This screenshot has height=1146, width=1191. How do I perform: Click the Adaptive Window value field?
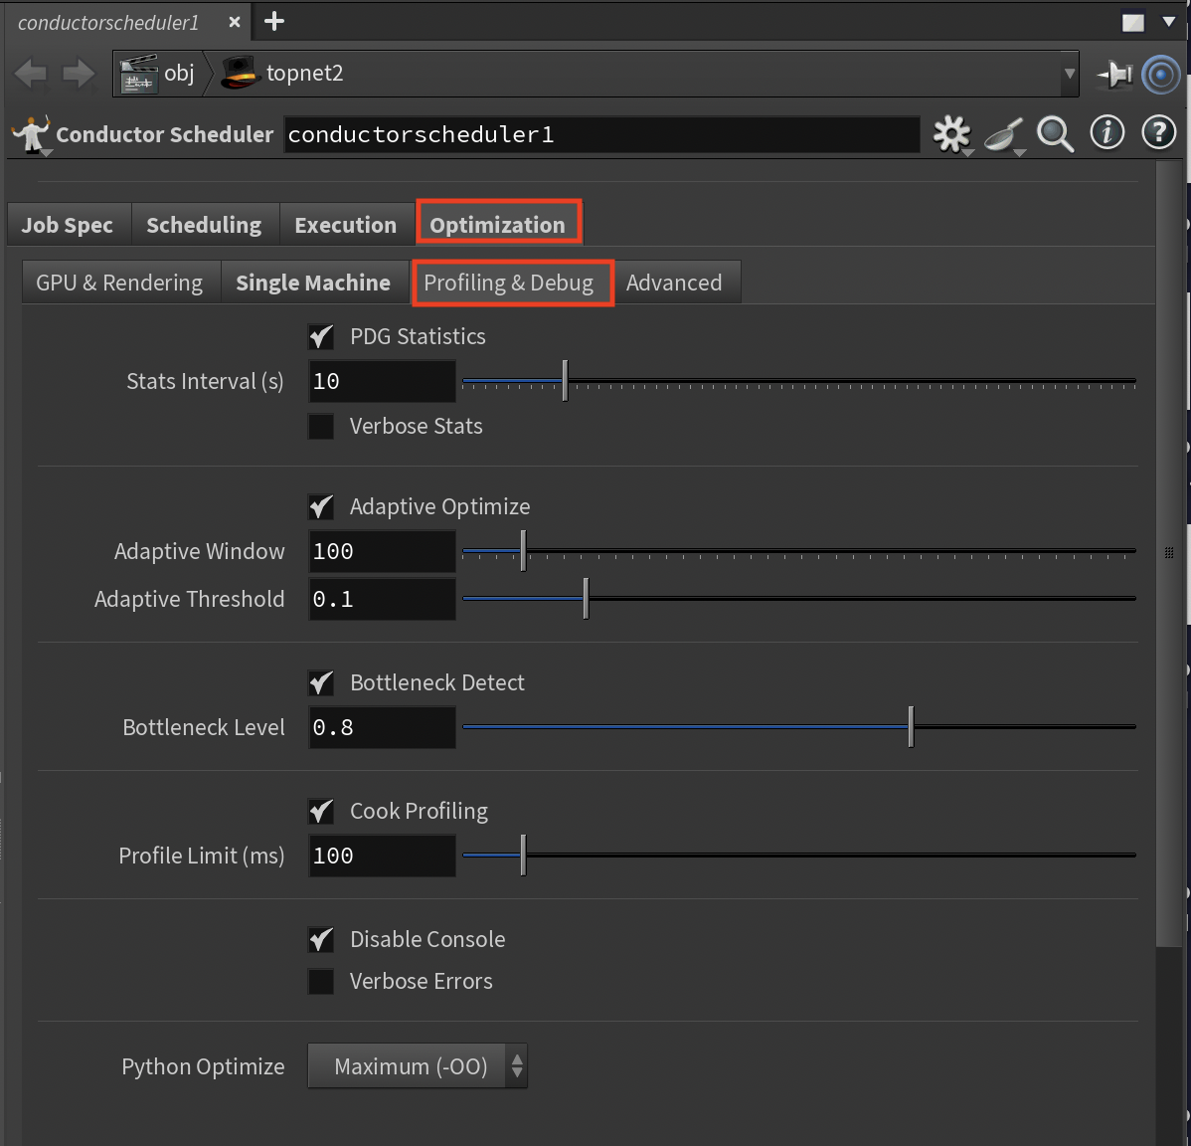point(382,552)
